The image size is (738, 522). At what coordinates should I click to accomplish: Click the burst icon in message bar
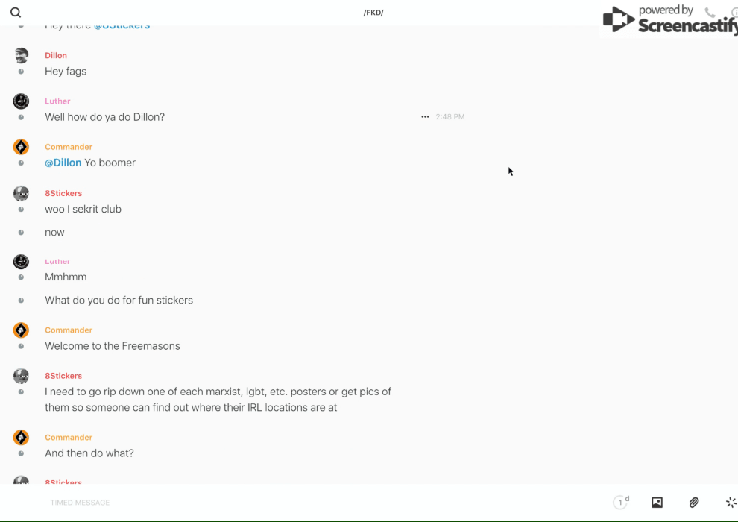[x=731, y=503]
